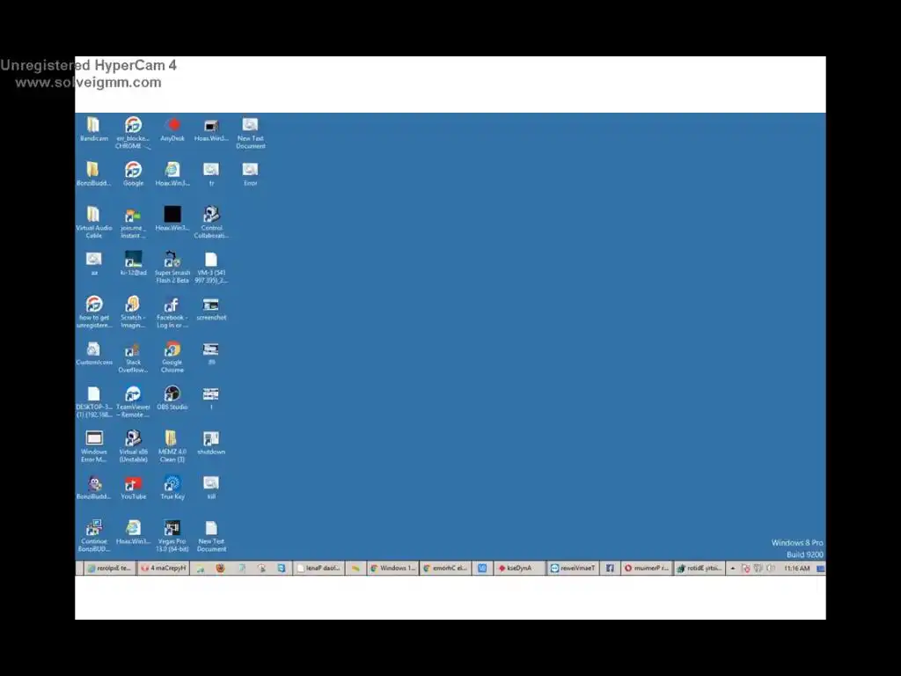
Task: Launch Super Smash Flash 2 Beta
Action: pos(172,268)
